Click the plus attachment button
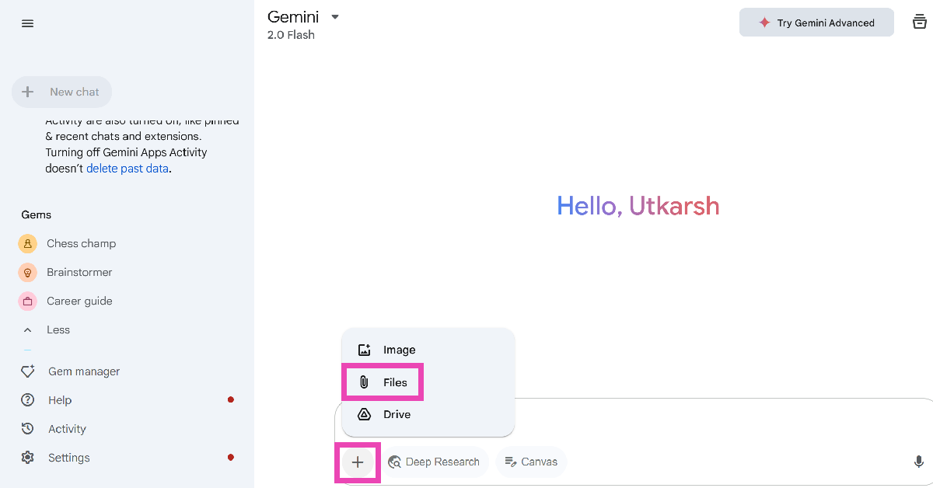The image size is (933, 488). coord(358,462)
